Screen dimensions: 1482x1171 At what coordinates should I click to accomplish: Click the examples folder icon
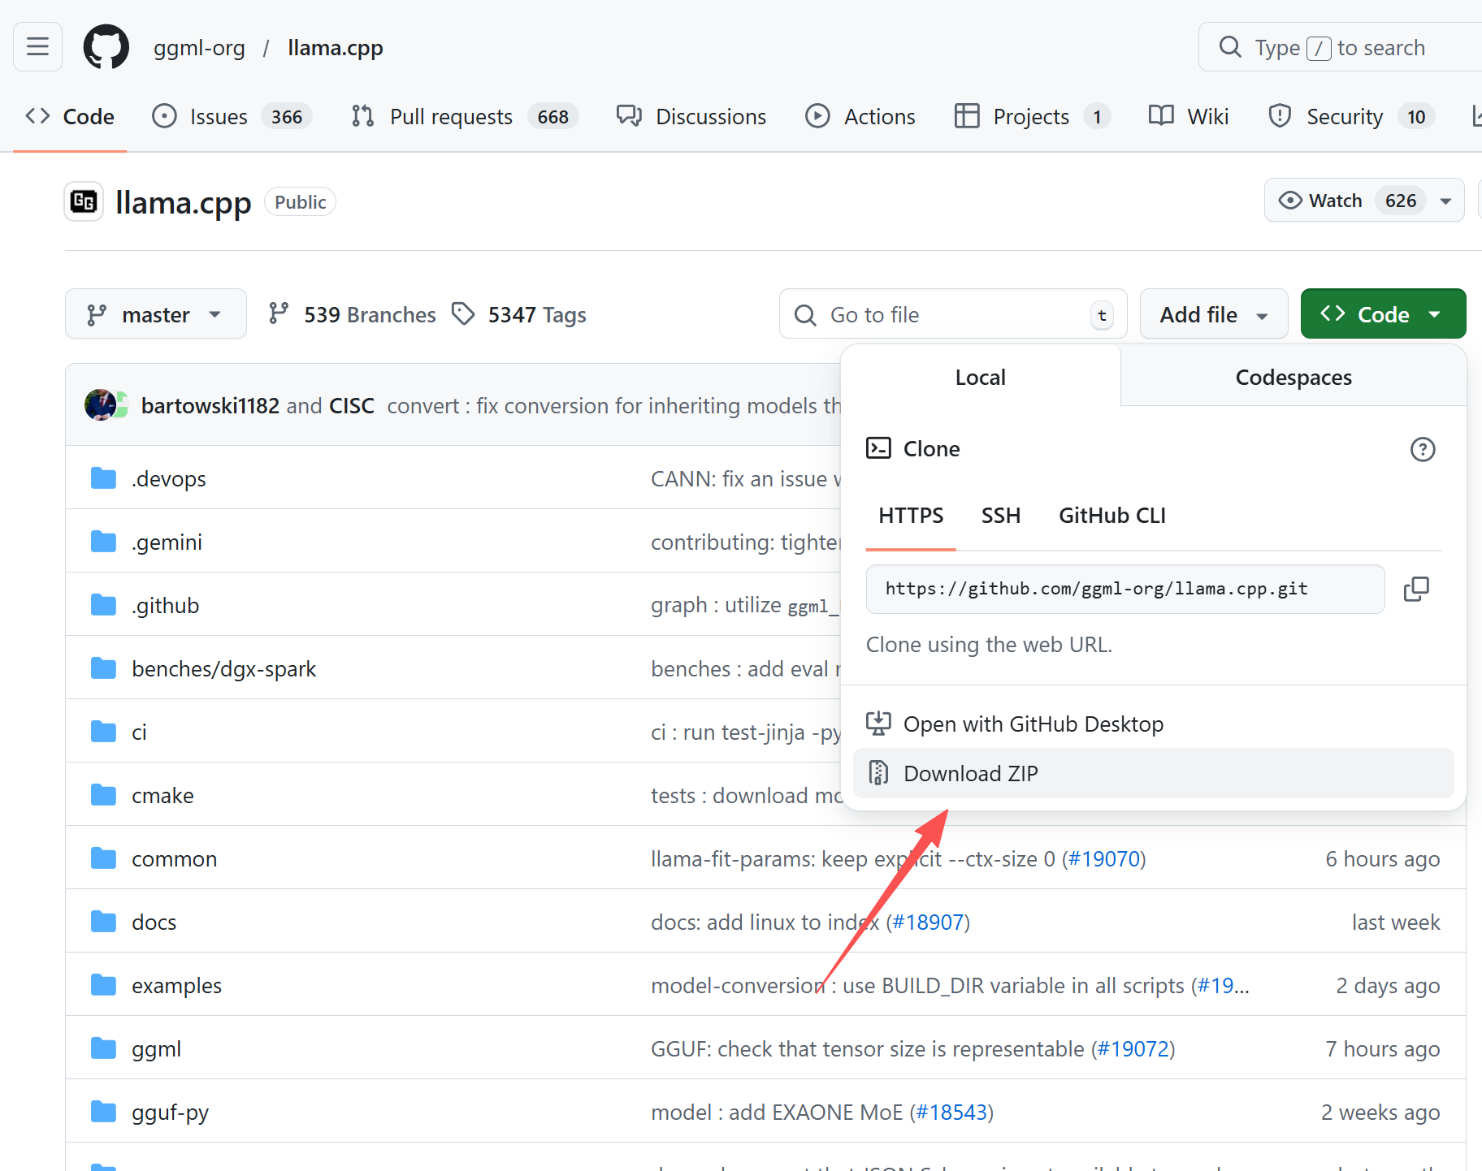tap(103, 985)
